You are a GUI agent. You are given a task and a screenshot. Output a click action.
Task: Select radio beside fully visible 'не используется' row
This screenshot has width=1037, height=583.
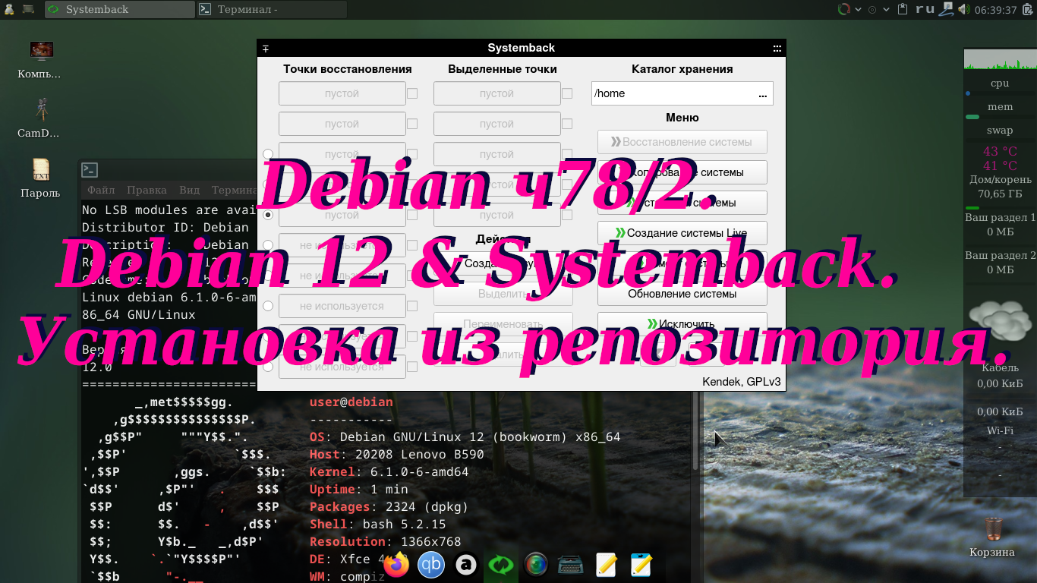pos(267,306)
